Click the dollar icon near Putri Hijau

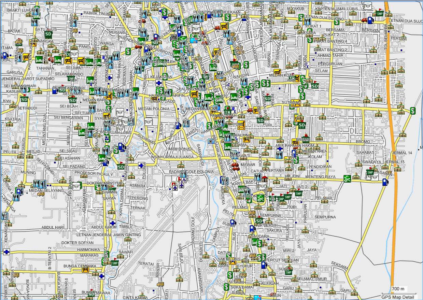[x=165, y=13]
